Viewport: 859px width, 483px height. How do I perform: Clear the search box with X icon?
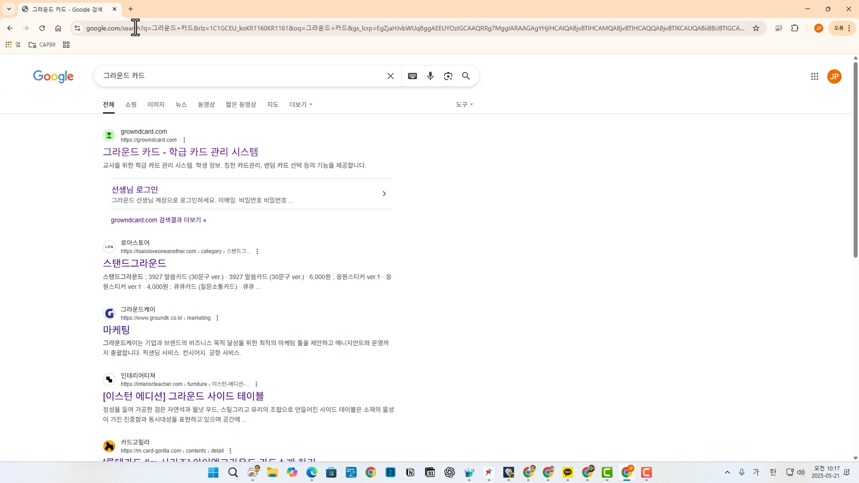point(391,76)
